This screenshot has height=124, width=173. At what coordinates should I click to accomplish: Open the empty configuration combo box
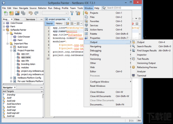pos(55,13)
